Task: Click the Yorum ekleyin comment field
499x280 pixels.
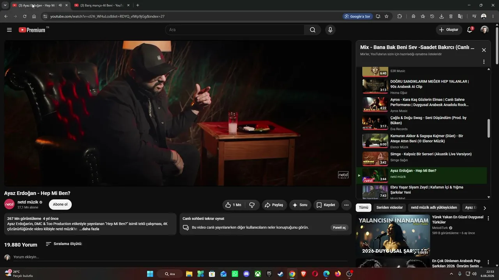Action: (180, 257)
